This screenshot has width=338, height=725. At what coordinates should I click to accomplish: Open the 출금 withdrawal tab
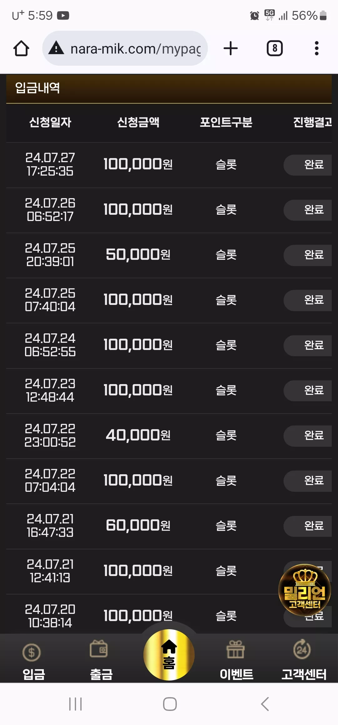101,659
